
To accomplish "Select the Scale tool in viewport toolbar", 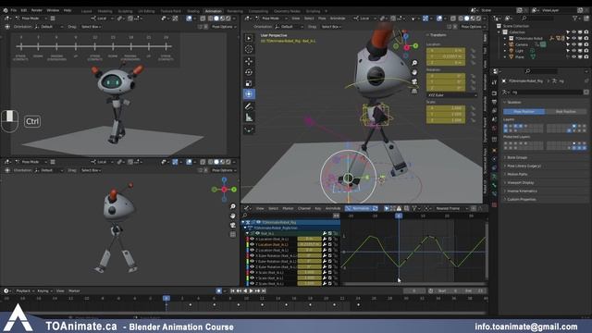I will tap(249, 83).
